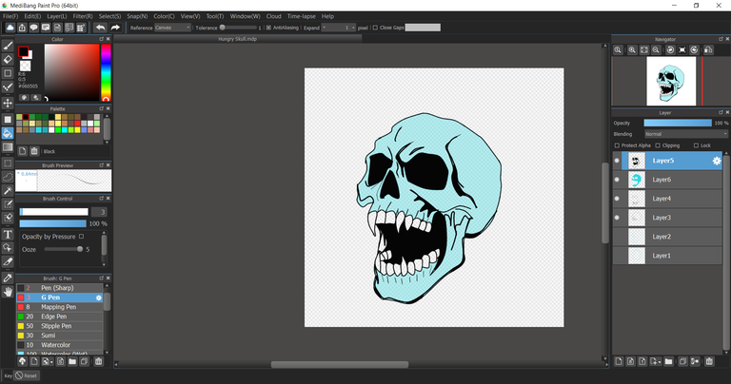Open the Blending mode dropdown
Screen dimensions: 731x384
[685, 134]
